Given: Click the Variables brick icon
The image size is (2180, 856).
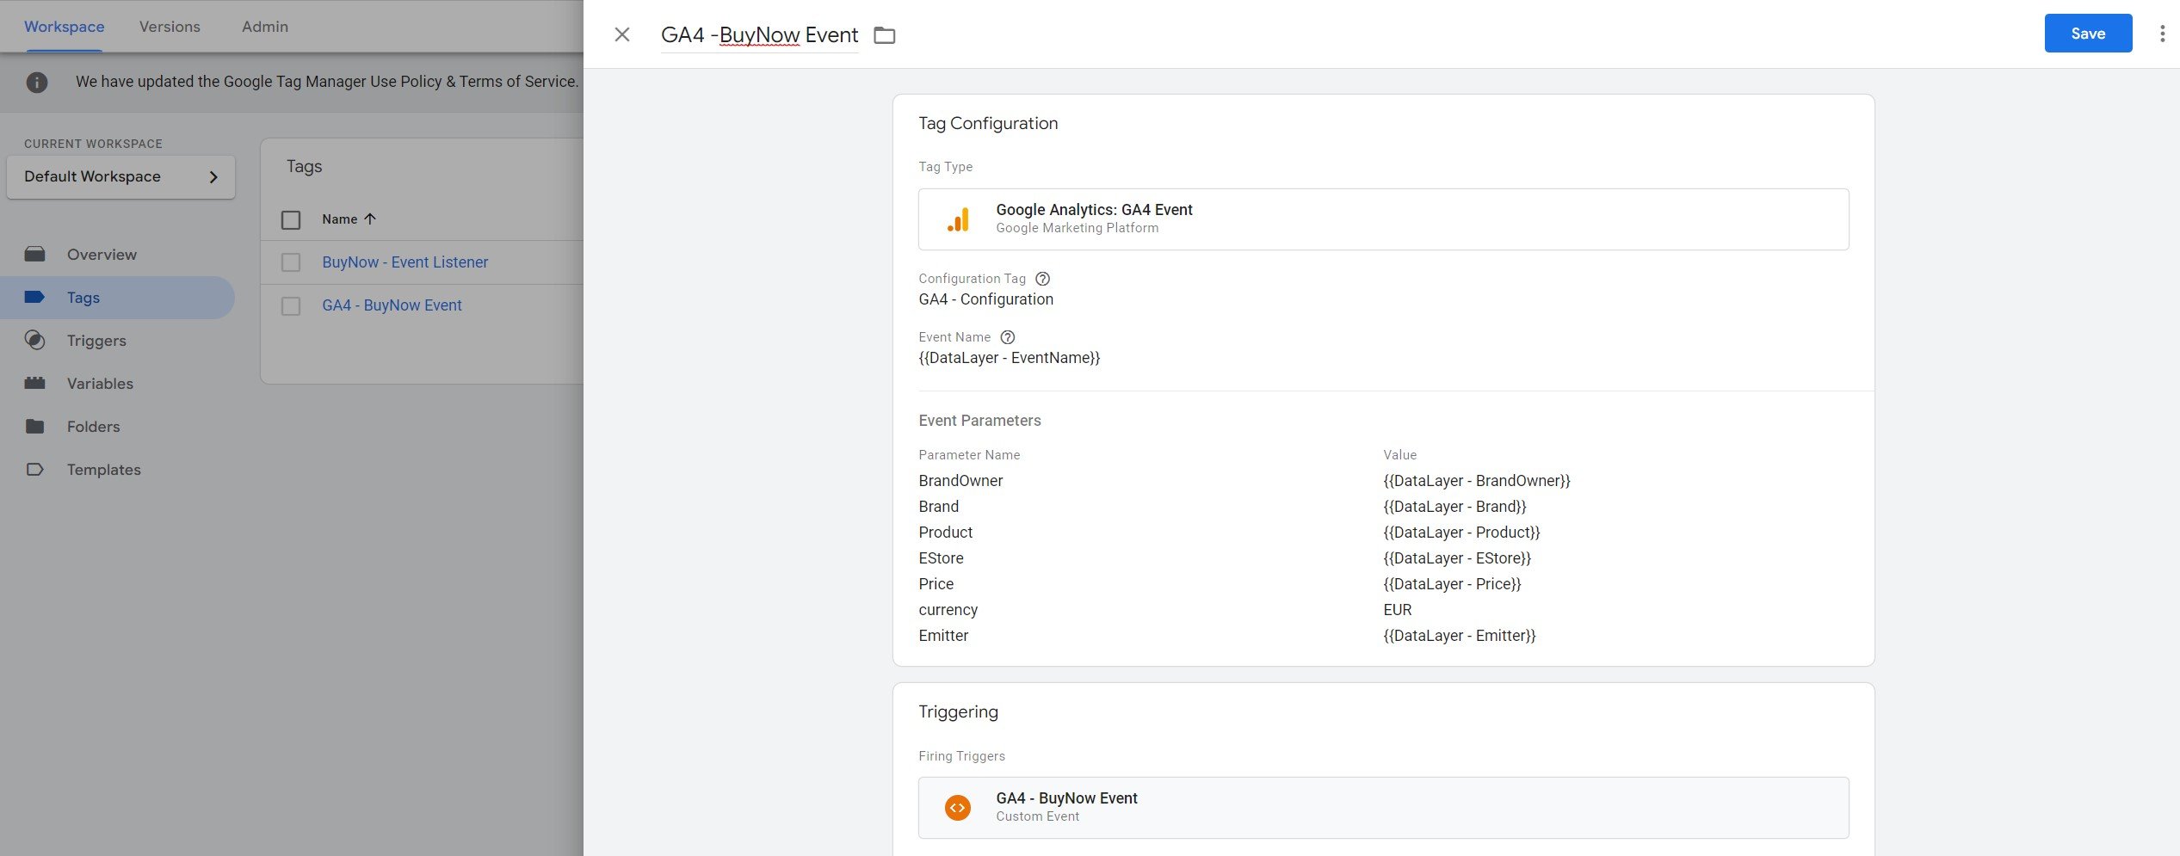Looking at the screenshot, I should [x=34, y=383].
